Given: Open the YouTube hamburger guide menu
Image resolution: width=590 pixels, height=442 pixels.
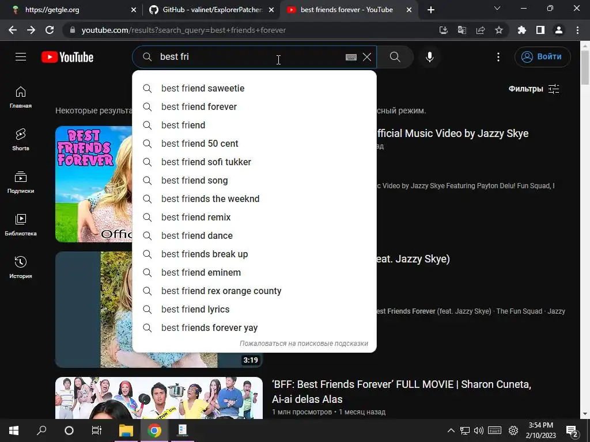Looking at the screenshot, I should click(21, 57).
